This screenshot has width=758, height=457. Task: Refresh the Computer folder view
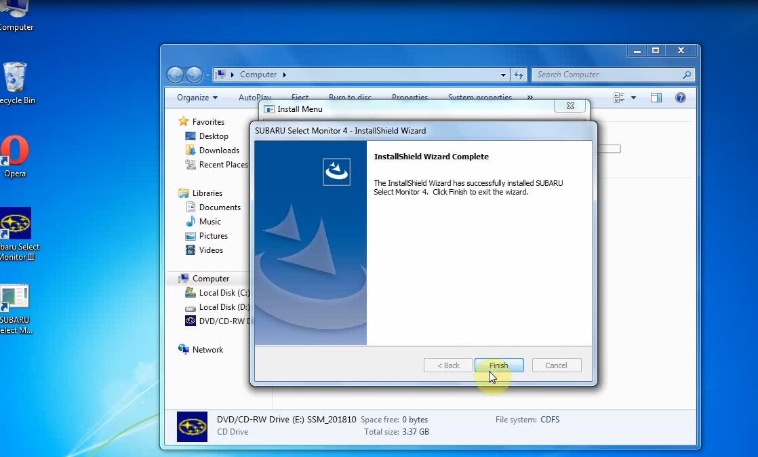tap(518, 75)
